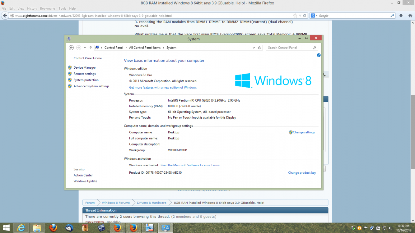Open File Explorer from the taskbar
The width and height of the screenshot is (415, 233).
37,228
